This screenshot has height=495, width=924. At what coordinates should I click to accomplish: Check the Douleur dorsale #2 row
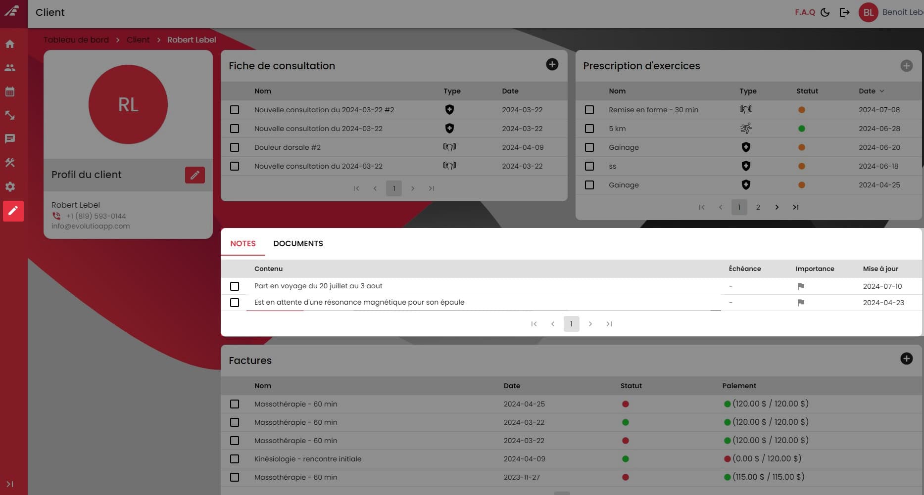235,147
